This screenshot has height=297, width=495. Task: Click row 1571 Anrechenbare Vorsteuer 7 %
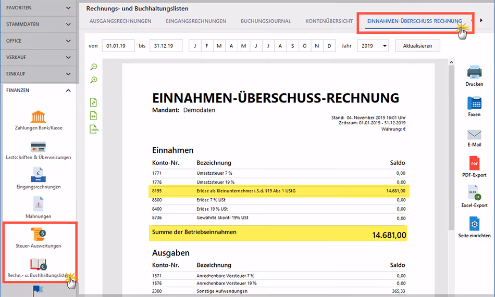(x=279, y=276)
